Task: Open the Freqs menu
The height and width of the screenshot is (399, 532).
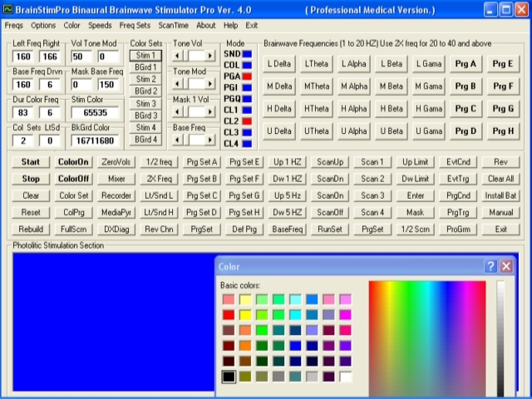Action: point(14,26)
